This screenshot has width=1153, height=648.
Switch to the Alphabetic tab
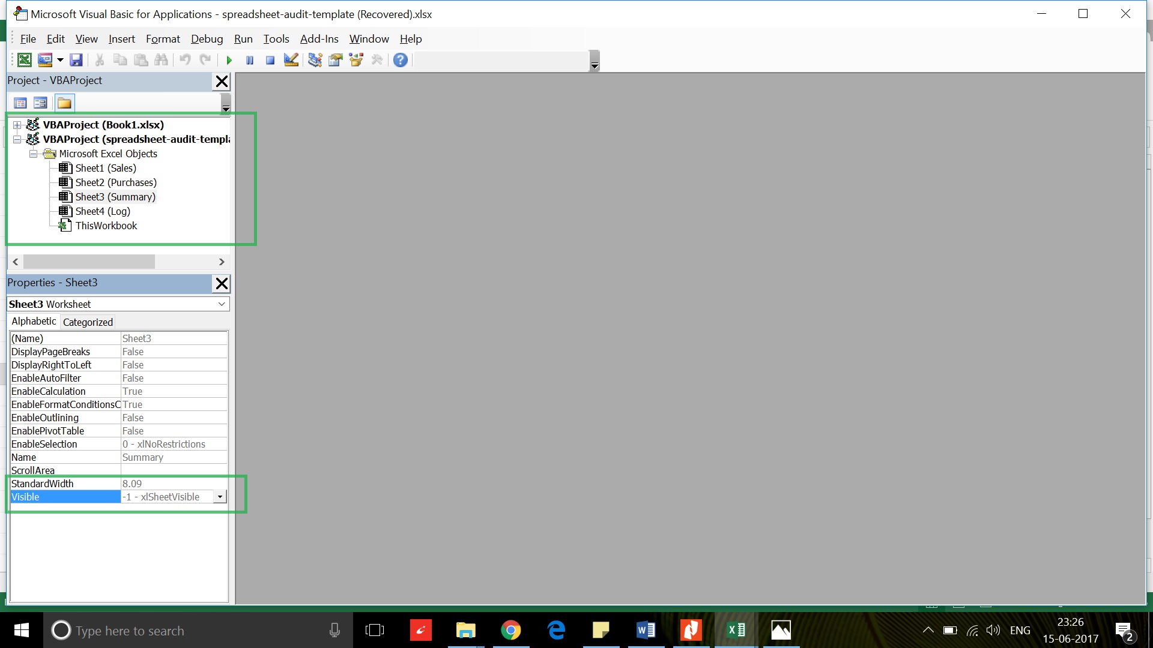point(34,322)
